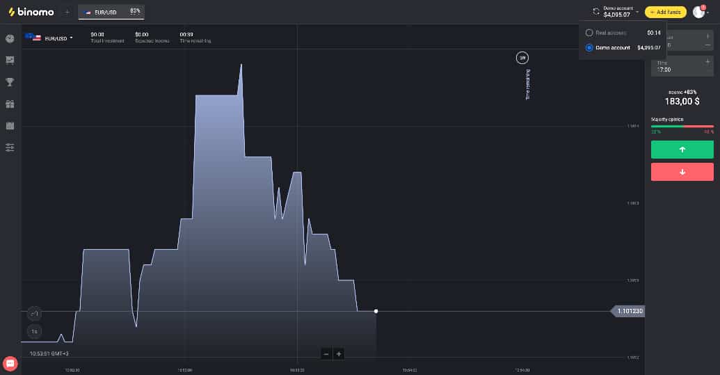The height and width of the screenshot is (375, 720).
Task: Open the 1s timeframe selector
Action: (35, 331)
